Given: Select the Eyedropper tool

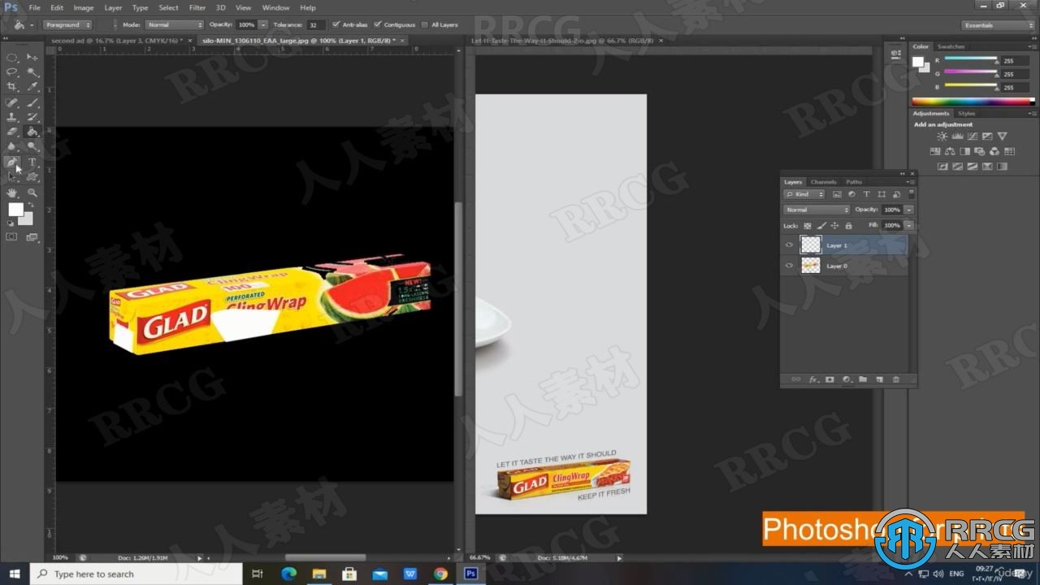Looking at the screenshot, I should coord(32,87).
